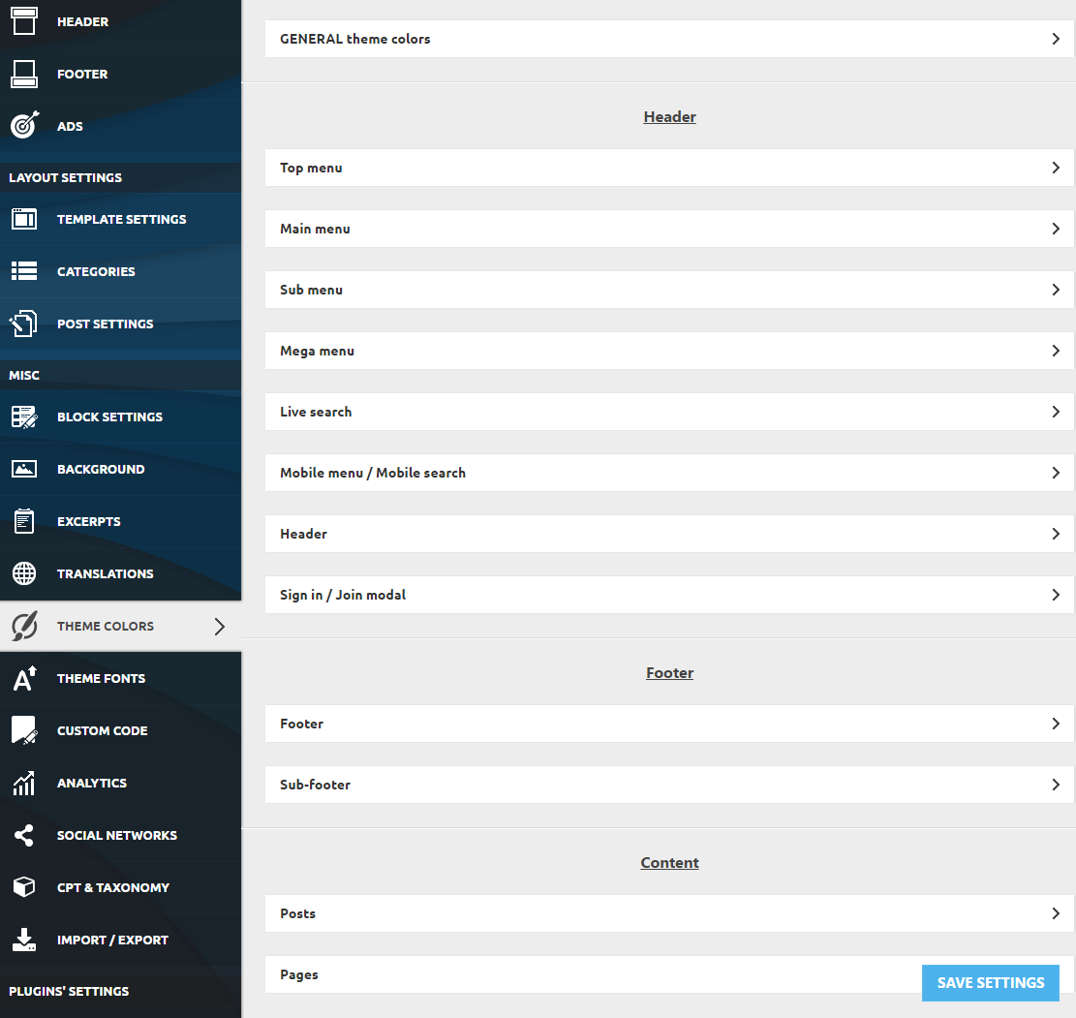Click the Block Settings icon
Screen dimensions: 1076x1018
(24, 416)
